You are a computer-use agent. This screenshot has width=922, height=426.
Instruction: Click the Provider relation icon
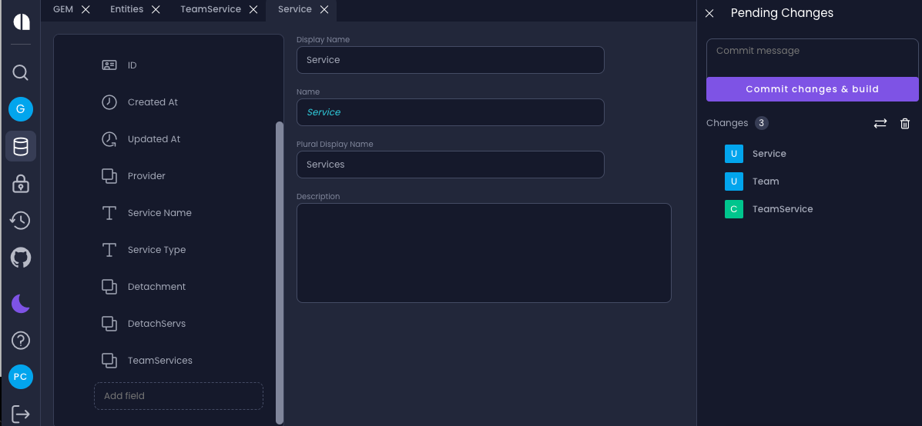click(109, 176)
